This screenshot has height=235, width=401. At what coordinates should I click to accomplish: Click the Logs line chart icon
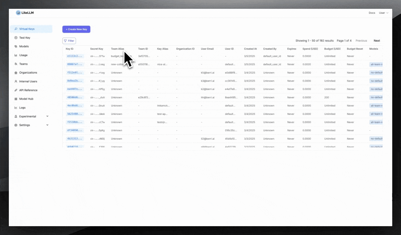click(x=16, y=108)
